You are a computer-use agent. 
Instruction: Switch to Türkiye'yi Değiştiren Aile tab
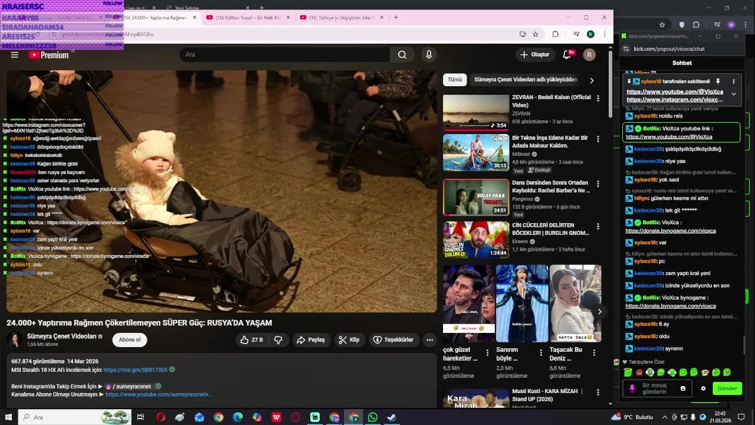[x=342, y=18]
